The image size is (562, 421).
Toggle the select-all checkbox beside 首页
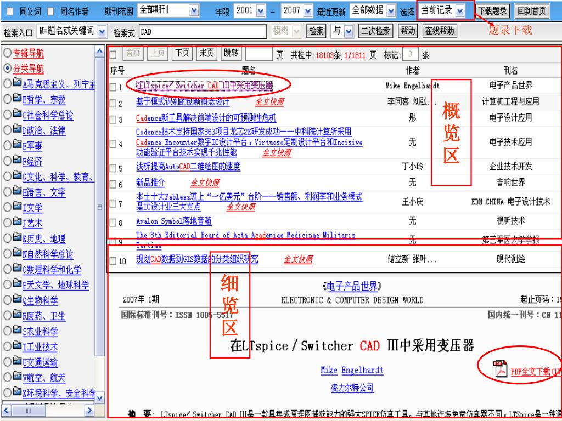point(113,55)
